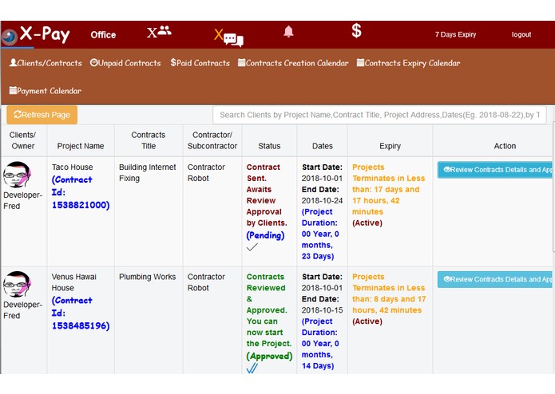Open Contracts Expiry Calendar tab
The width and height of the screenshot is (555, 394).
tap(408, 63)
